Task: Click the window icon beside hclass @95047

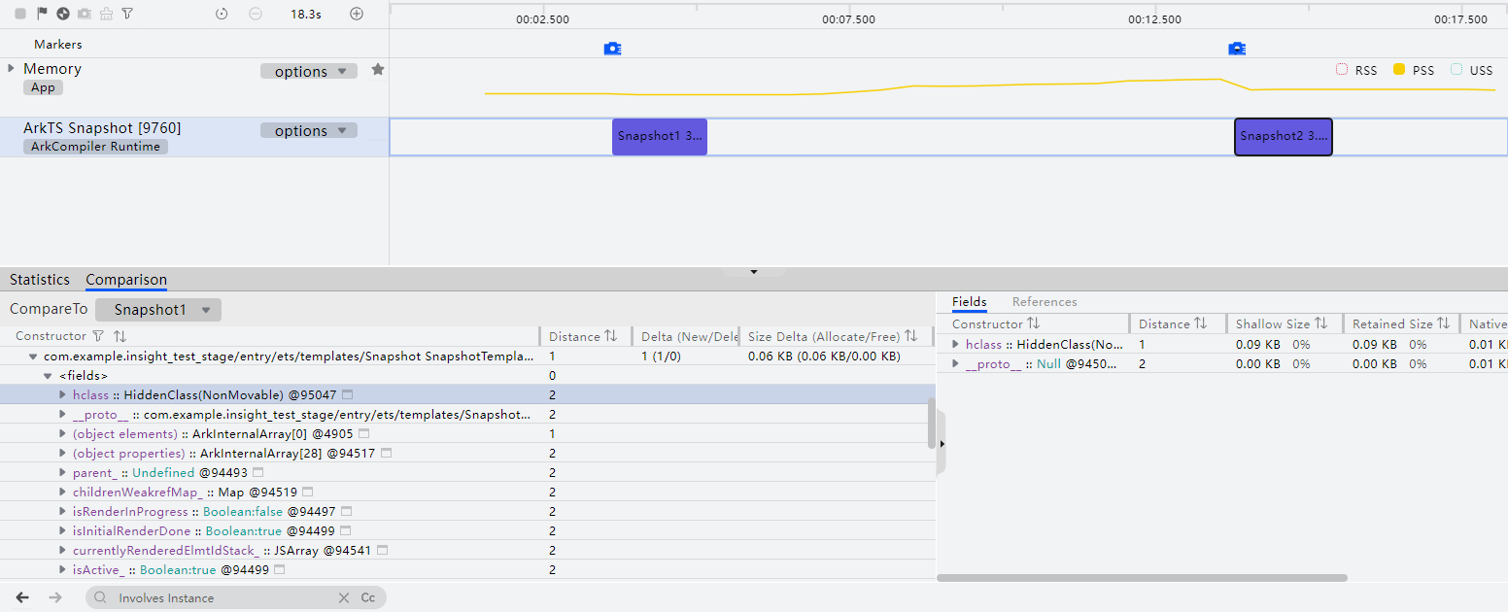Action: [x=347, y=395]
